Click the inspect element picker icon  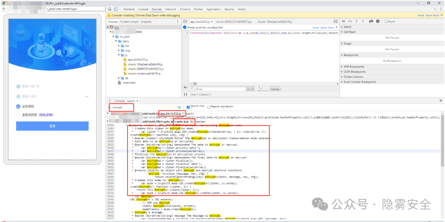(x=109, y=9)
